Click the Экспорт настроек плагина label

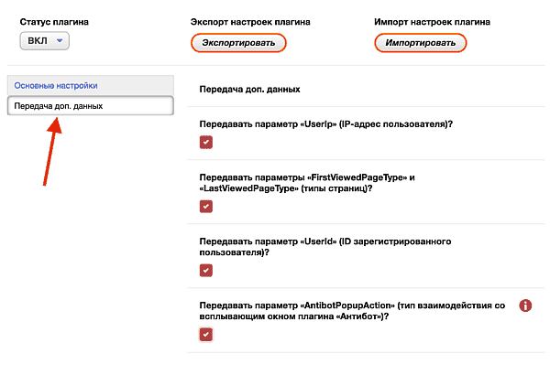(250, 22)
